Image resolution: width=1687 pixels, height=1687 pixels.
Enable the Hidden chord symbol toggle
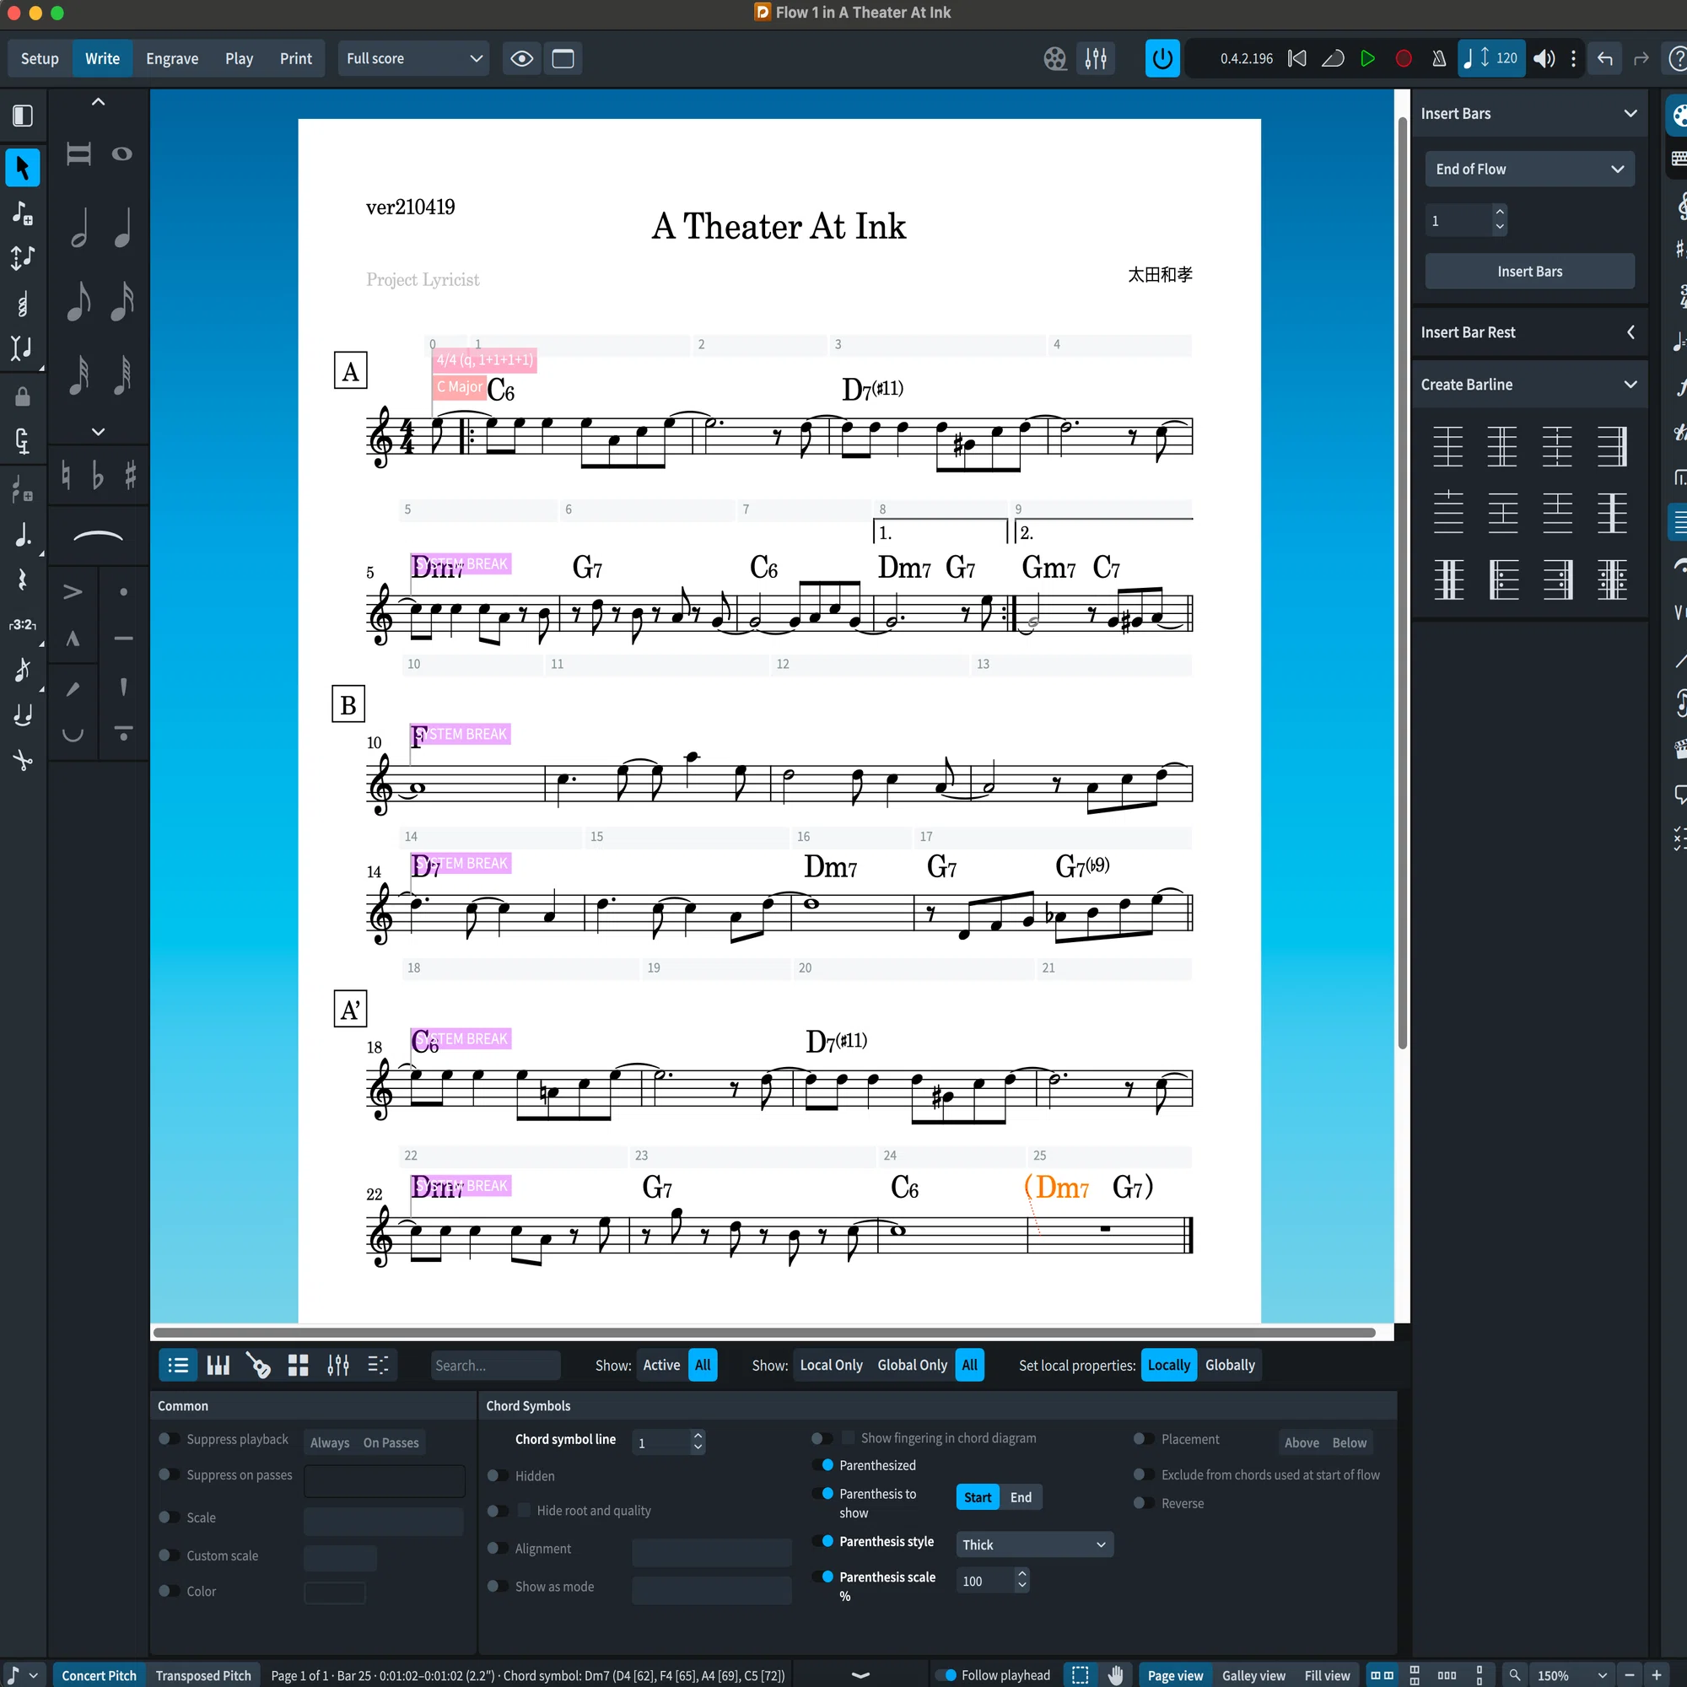[498, 1475]
